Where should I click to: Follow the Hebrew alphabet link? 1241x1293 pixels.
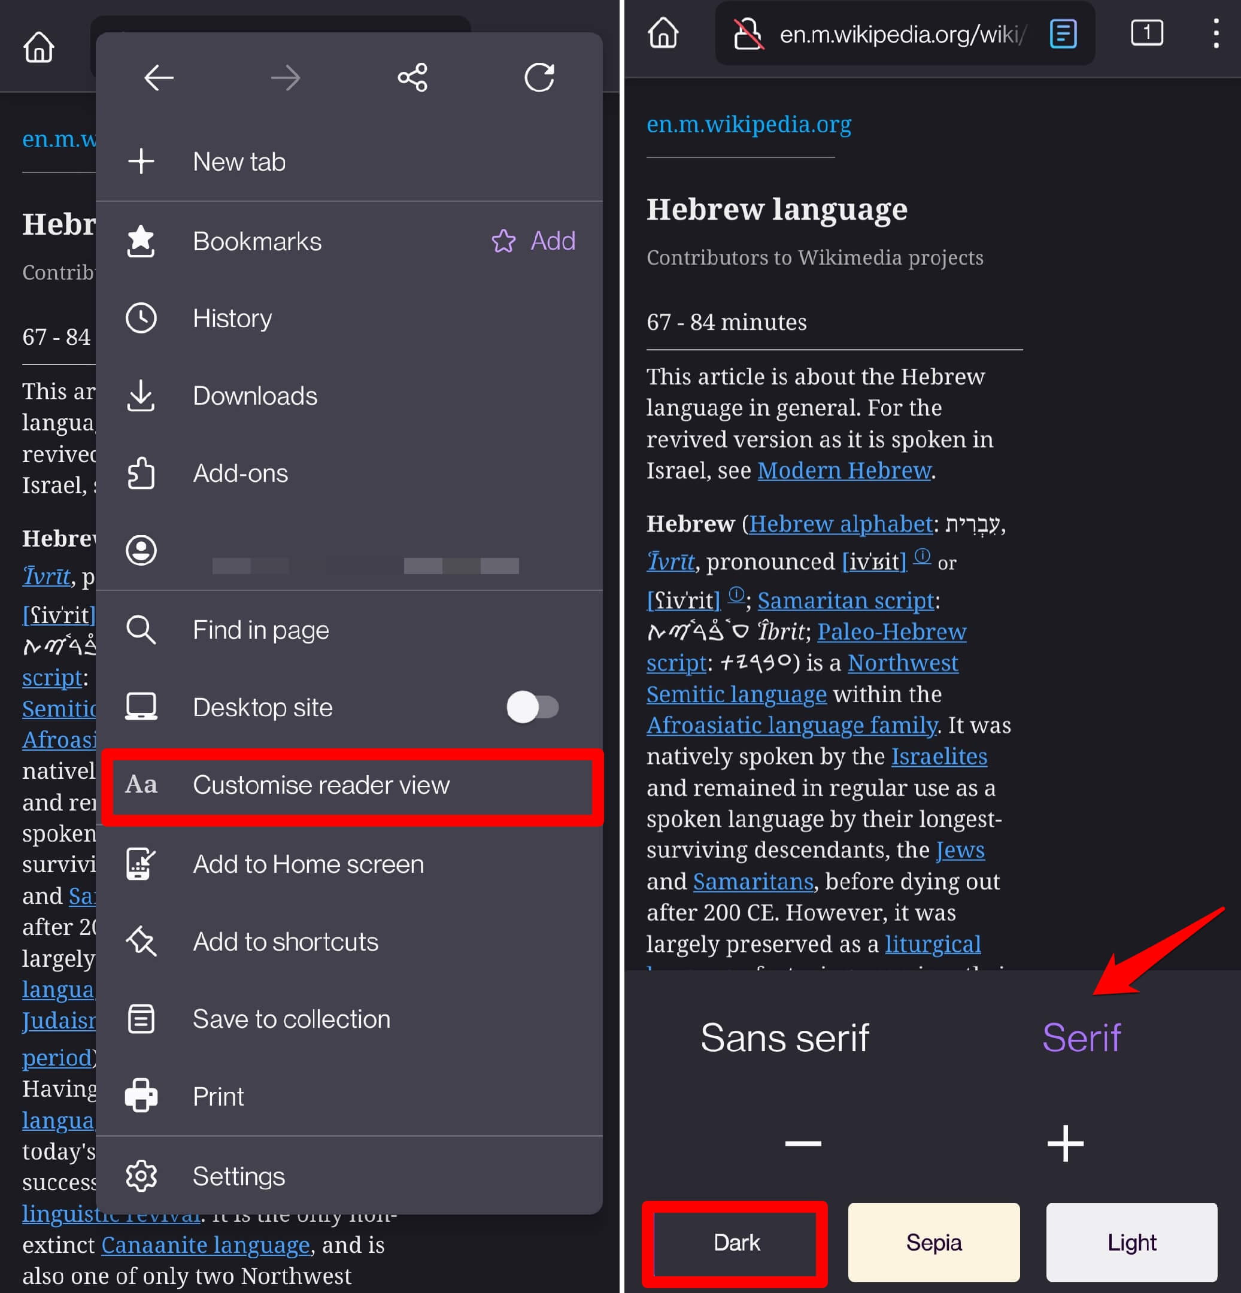pos(841,524)
